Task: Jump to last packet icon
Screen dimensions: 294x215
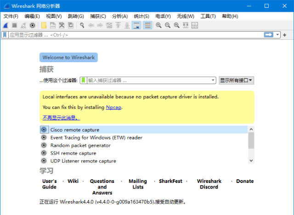Action: click(127, 25)
